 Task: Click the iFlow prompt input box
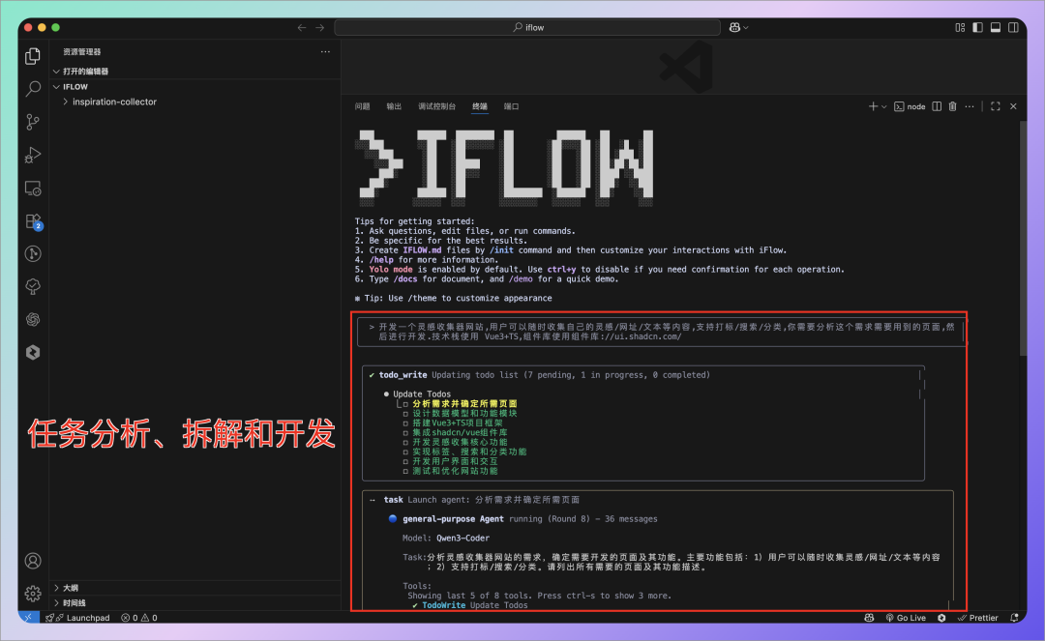661,332
